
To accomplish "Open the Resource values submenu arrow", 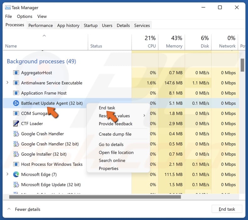I will 144,116.
